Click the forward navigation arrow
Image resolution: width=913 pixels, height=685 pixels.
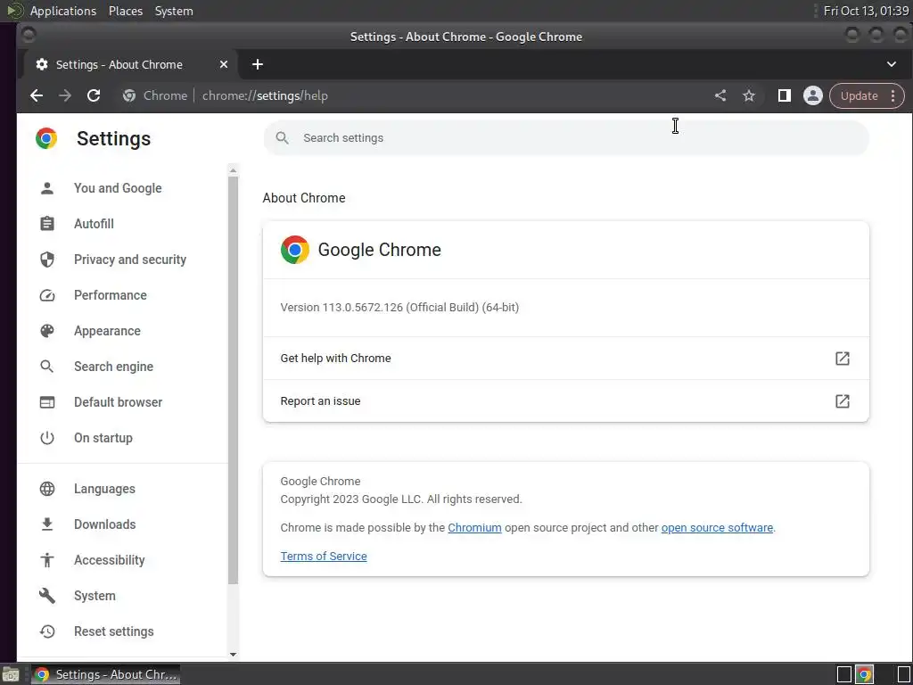point(64,96)
